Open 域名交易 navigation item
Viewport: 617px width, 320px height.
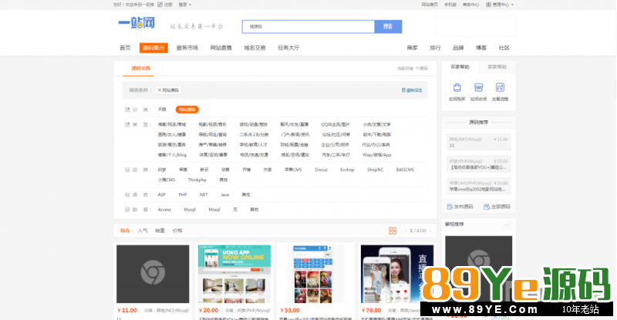[x=255, y=48]
